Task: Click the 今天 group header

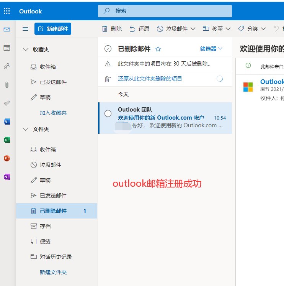Action: 123,94
